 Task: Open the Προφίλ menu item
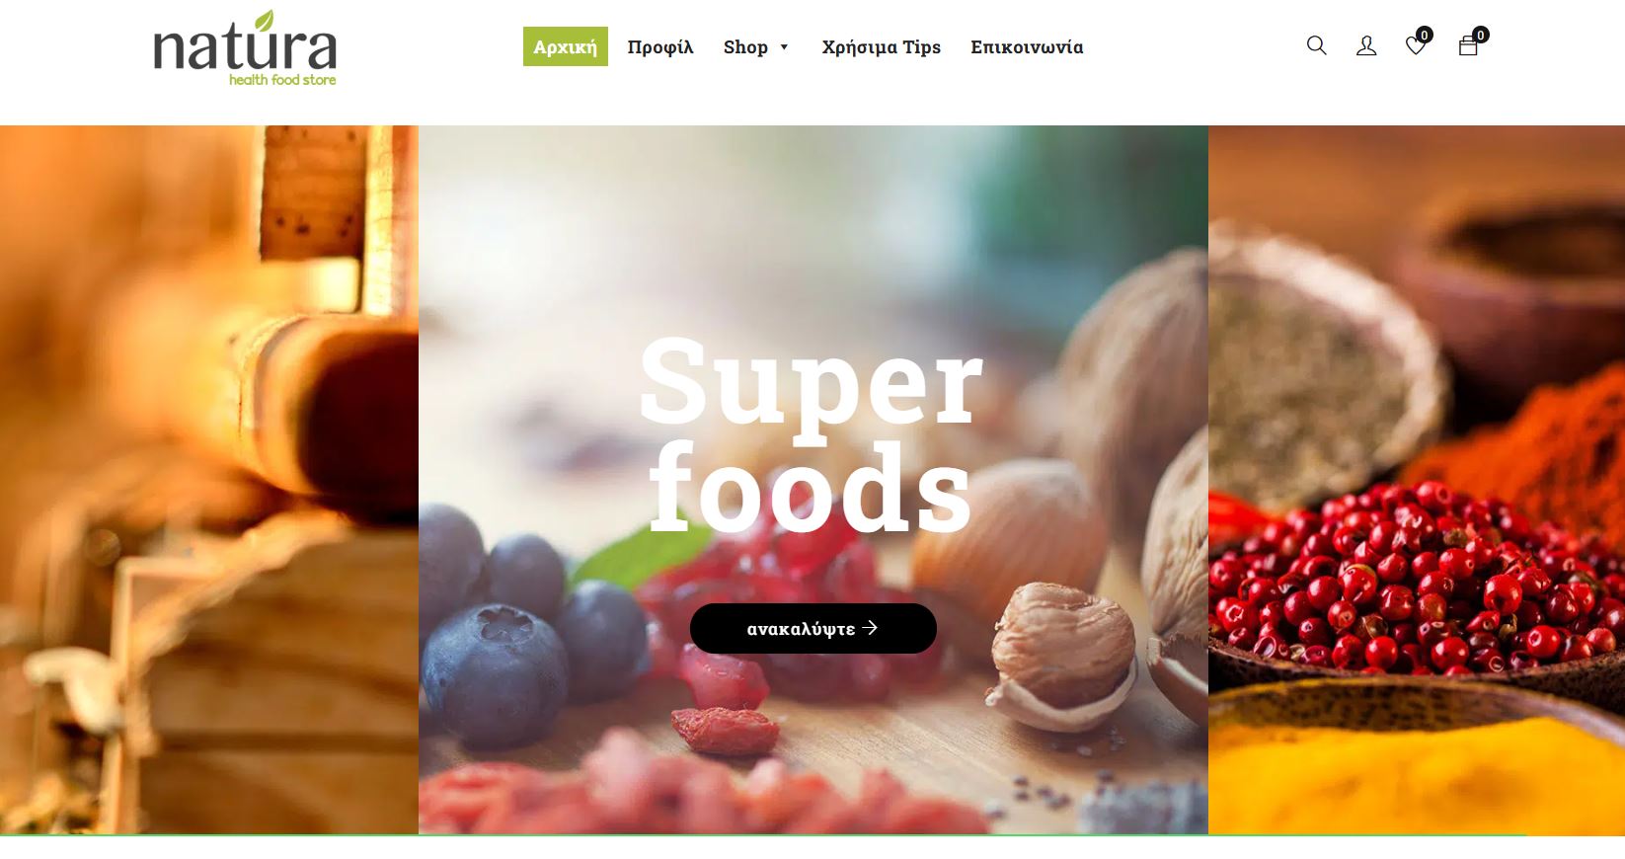tap(660, 46)
